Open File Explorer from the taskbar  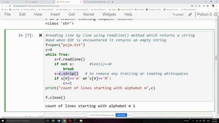[x=81, y=121]
